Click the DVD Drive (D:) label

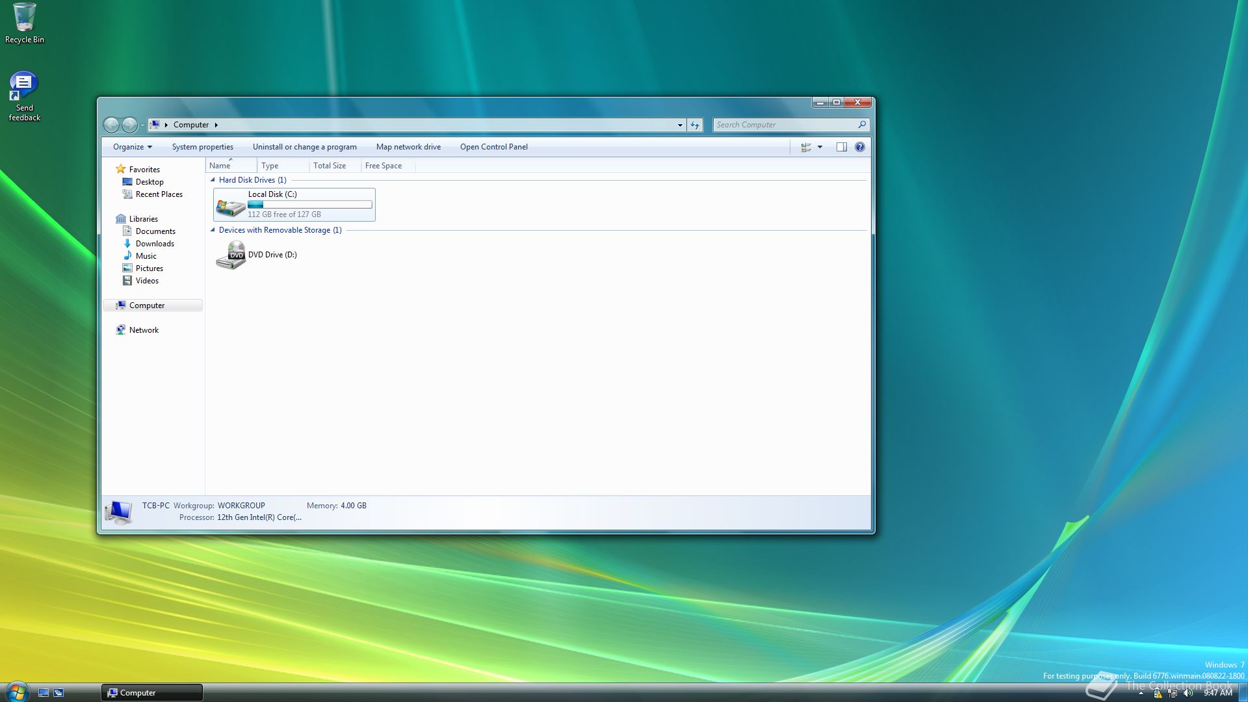pos(272,255)
